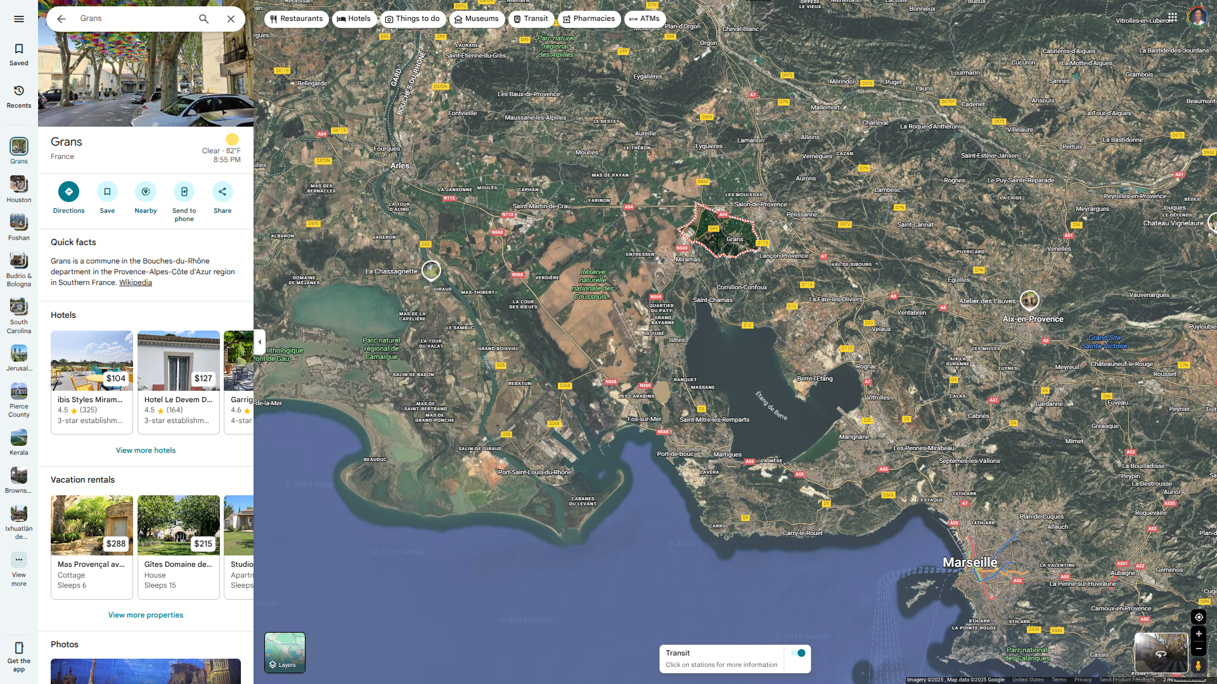Select the Museums category chip
The width and height of the screenshot is (1217, 684).
(x=476, y=19)
